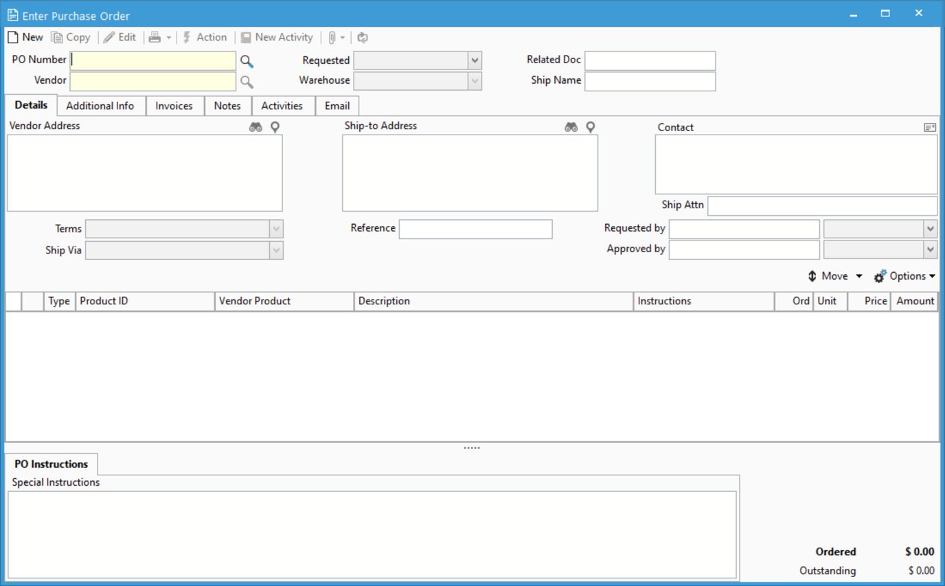
Task: Click the New button
Action: click(x=25, y=37)
